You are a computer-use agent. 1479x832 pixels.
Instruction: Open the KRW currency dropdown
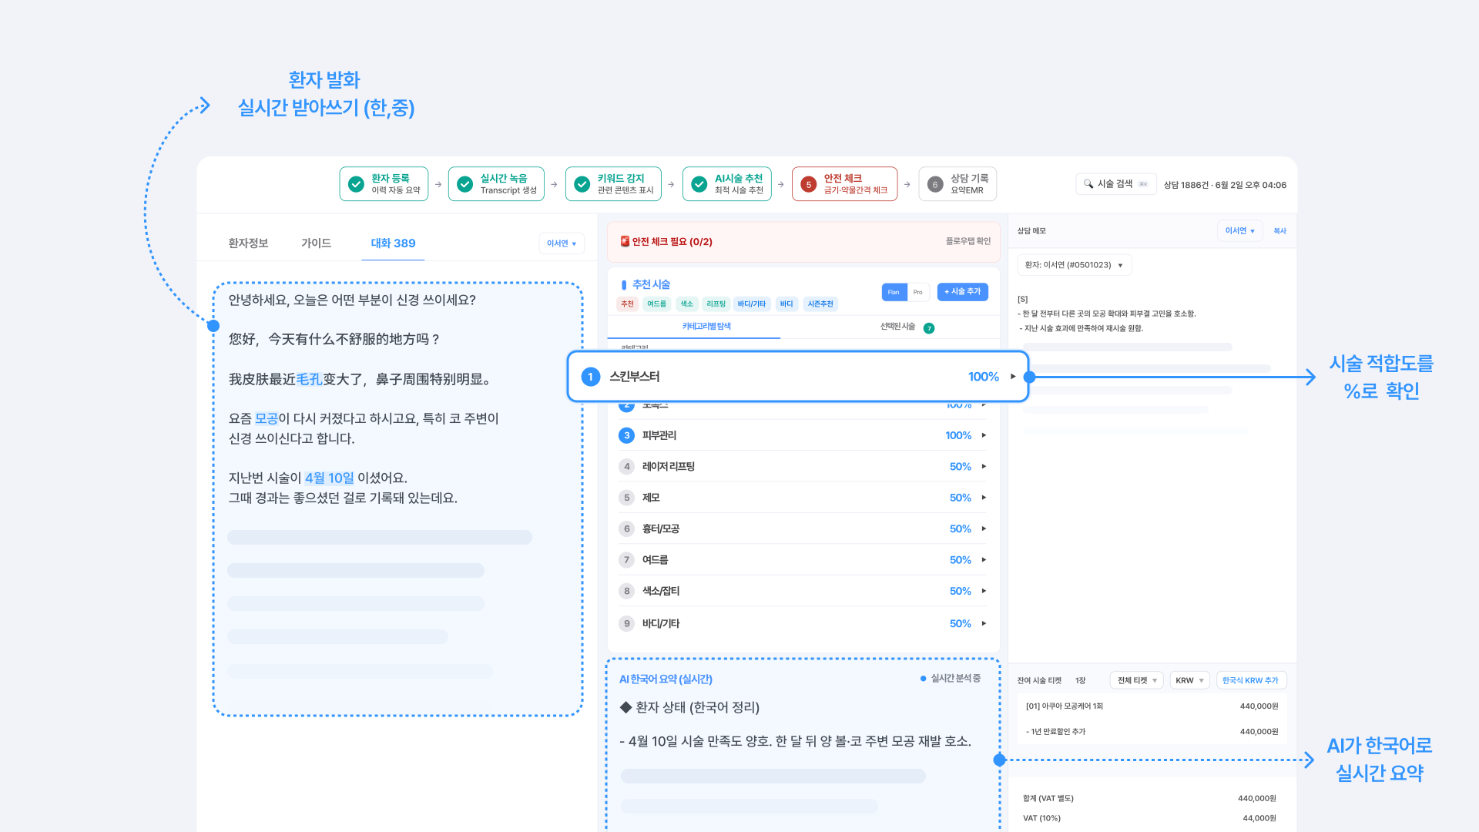pos(1189,680)
